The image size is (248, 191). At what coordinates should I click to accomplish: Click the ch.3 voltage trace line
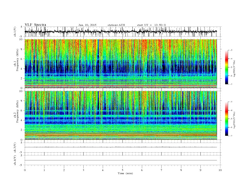(x=121, y=147)
